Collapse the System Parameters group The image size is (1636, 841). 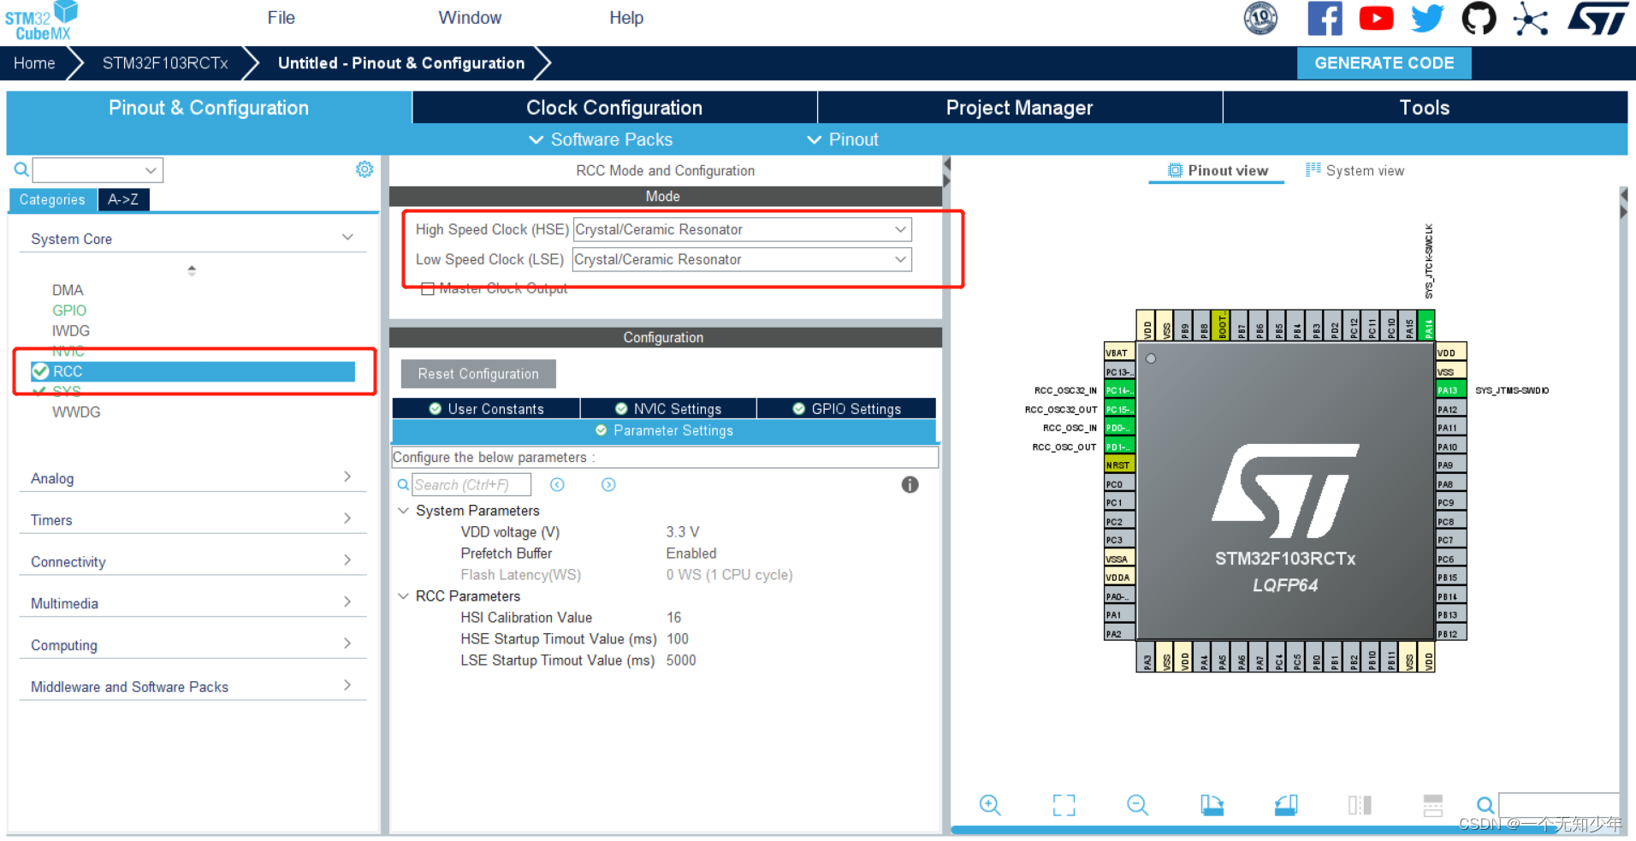click(403, 510)
